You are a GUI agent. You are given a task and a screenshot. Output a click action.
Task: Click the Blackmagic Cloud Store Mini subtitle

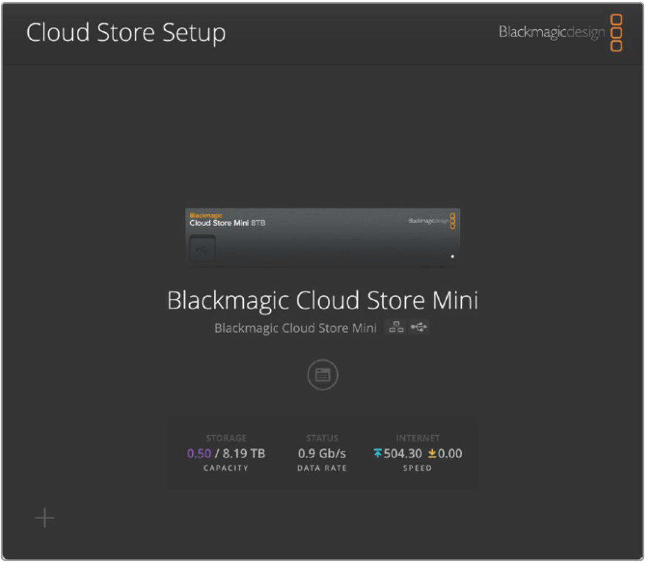(295, 328)
